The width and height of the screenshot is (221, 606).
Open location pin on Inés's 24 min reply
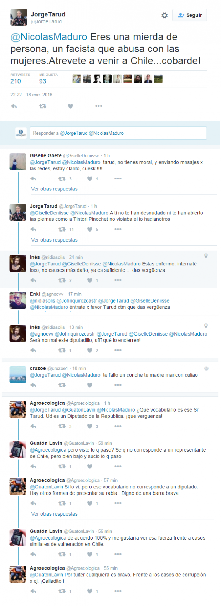(206, 256)
